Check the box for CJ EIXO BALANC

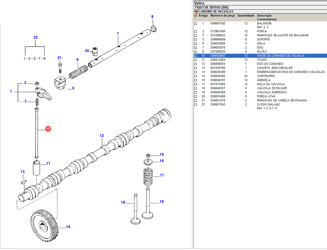click(x=196, y=105)
